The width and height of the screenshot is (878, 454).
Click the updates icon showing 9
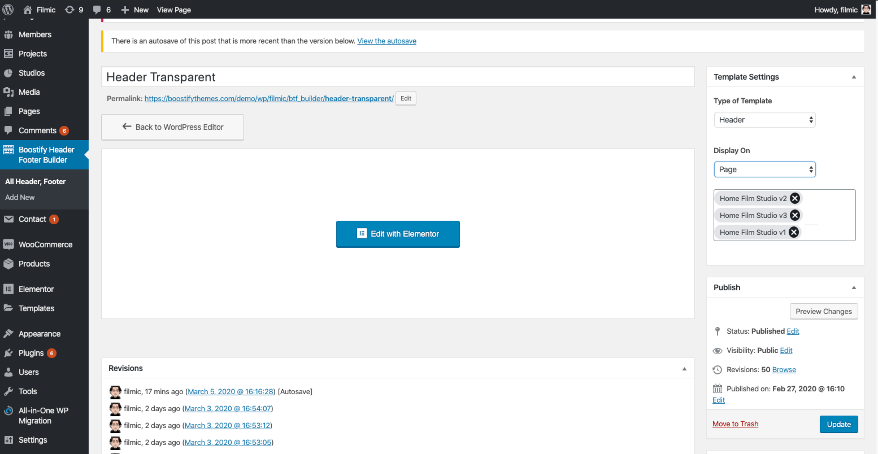[x=69, y=10]
